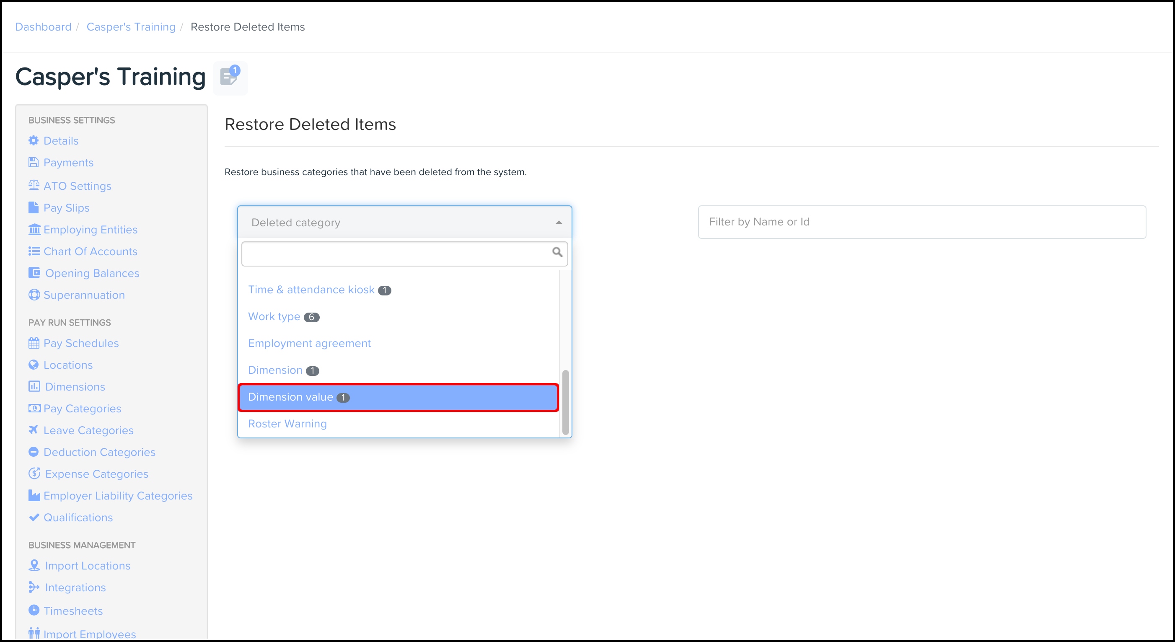Image resolution: width=1175 pixels, height=642 pixels.
Task: Click the dropdown list scrollbar thumb
Action: [x=566, y=401]
